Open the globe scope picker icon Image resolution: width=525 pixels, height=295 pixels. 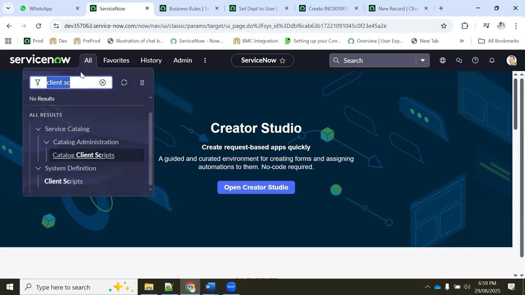pyautogui.click(x=443, y=60)
